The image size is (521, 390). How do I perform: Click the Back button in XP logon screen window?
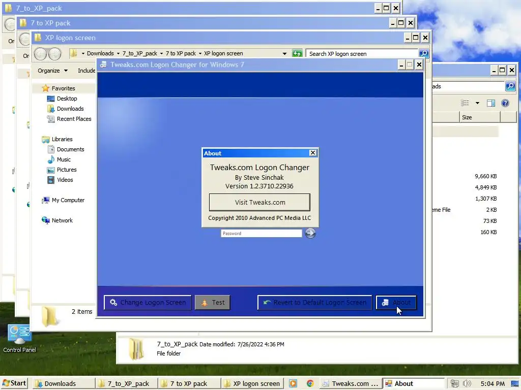click(40, 54)
